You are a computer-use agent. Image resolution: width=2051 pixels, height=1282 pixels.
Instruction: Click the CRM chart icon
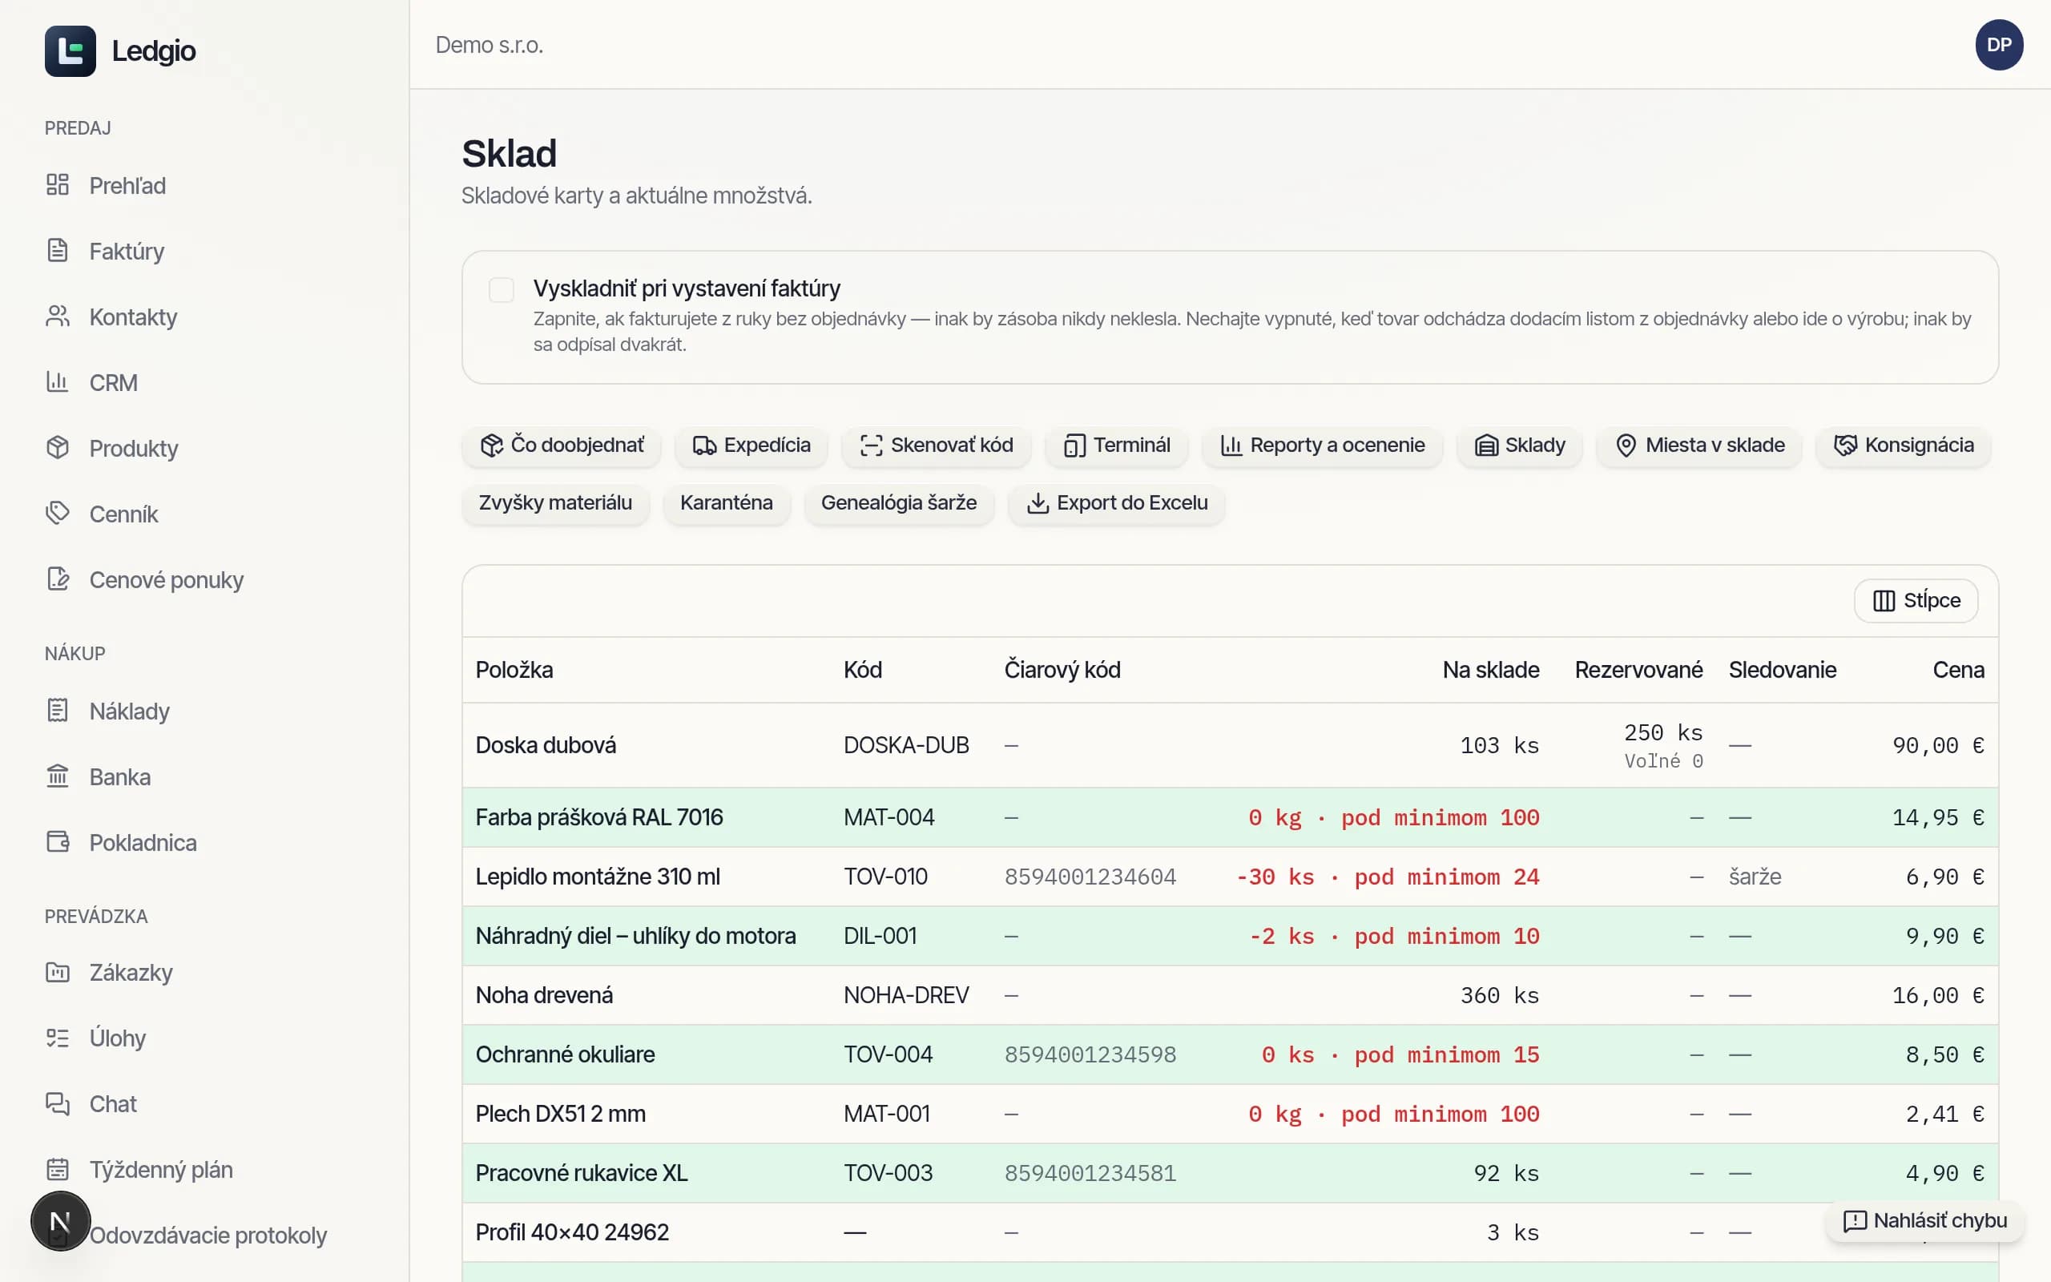coord(58,381)
